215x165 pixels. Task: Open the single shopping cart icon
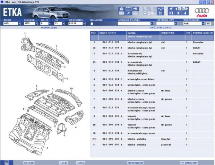pyautogui.click(x=161, y=13)
